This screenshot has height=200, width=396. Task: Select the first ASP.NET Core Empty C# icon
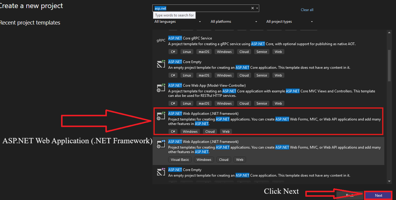pos(161,64)
